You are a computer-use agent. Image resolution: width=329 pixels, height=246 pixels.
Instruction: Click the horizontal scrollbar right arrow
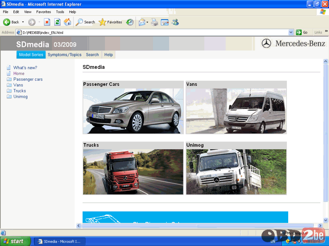click(x=320, y=226)
